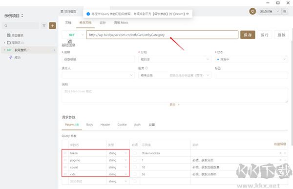Viewport: 293px width, 189px height.
Task: Click the delete x icon on pageno row
Action: click(x=280, y=160)
